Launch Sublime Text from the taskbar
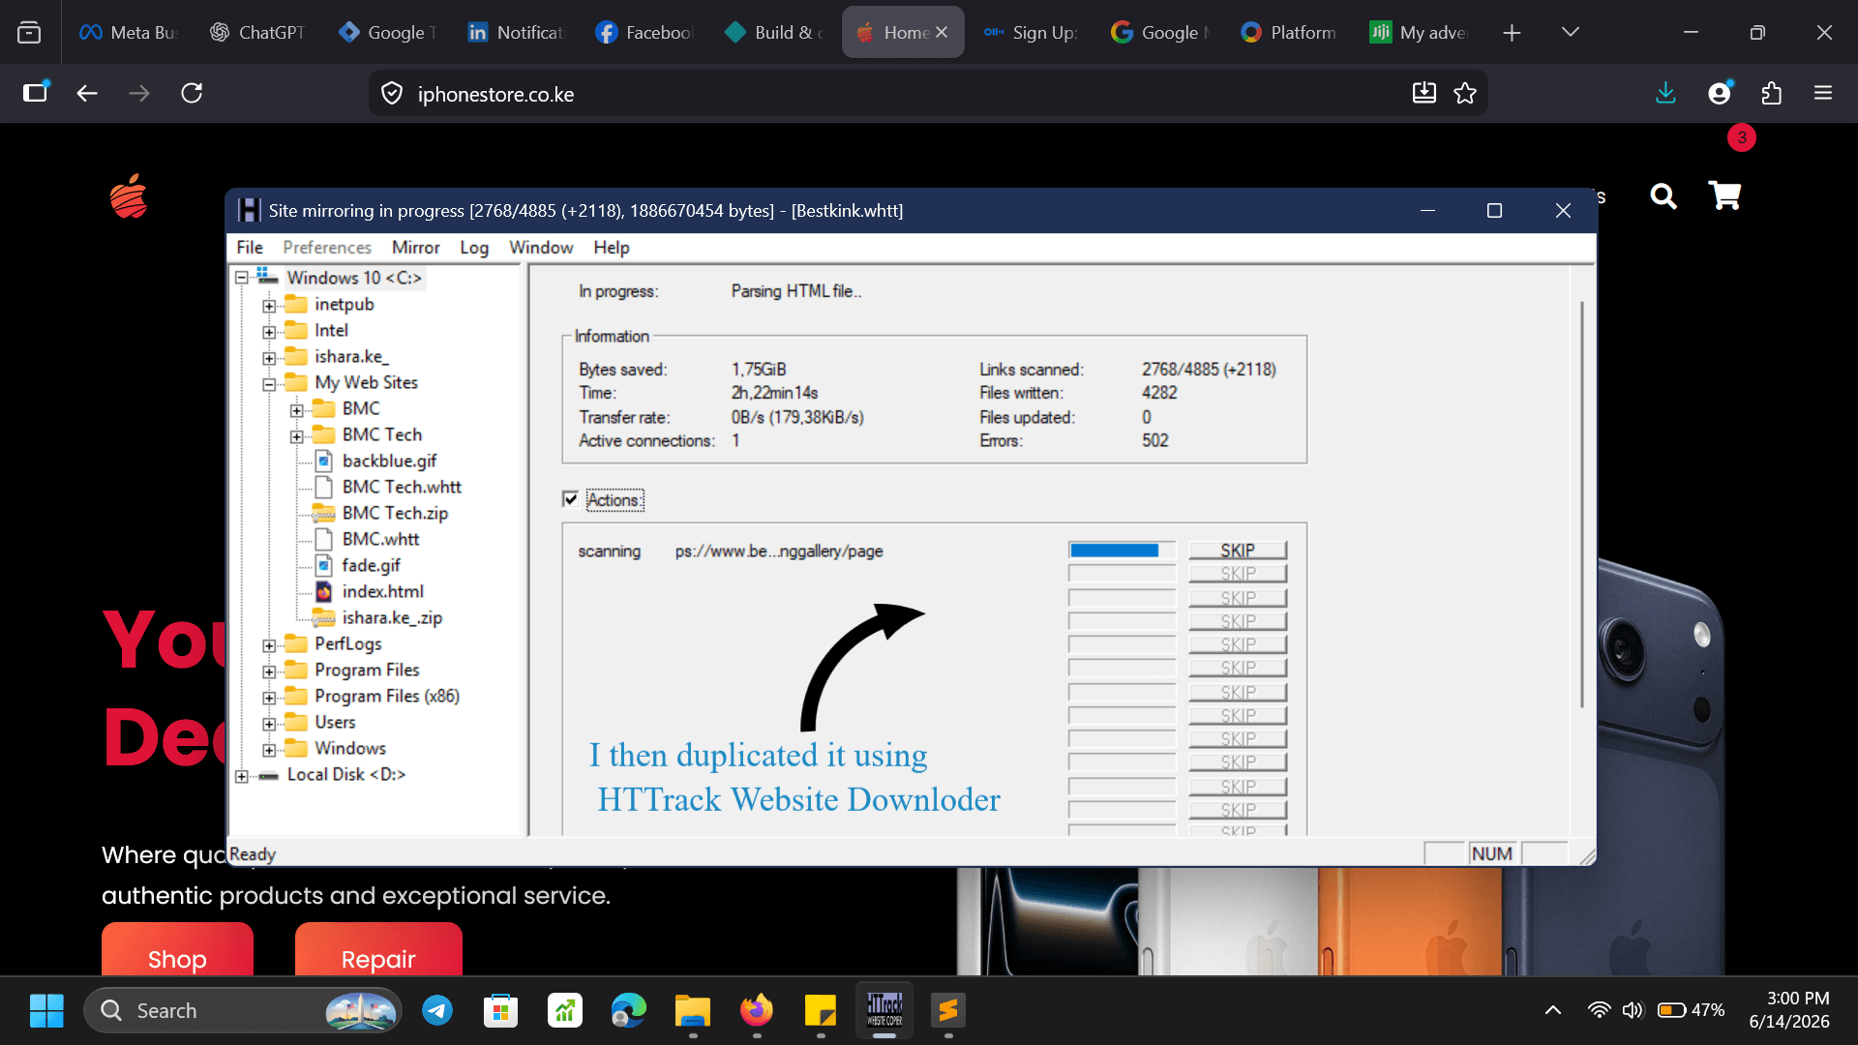This screenshot has width=1858, height=1045. click(x=948, y=1010)
